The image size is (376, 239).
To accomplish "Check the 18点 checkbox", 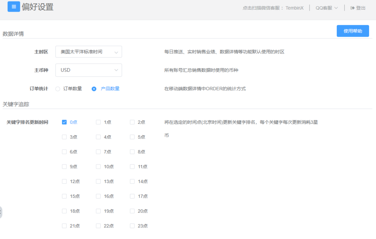I will [x=64, y=211].
